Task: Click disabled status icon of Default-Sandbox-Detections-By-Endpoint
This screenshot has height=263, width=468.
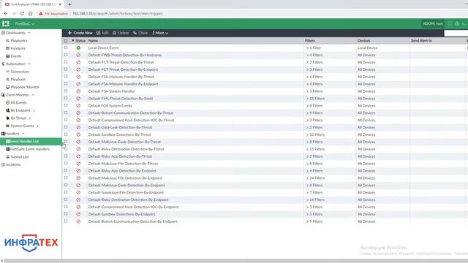Action: point(78,214)
